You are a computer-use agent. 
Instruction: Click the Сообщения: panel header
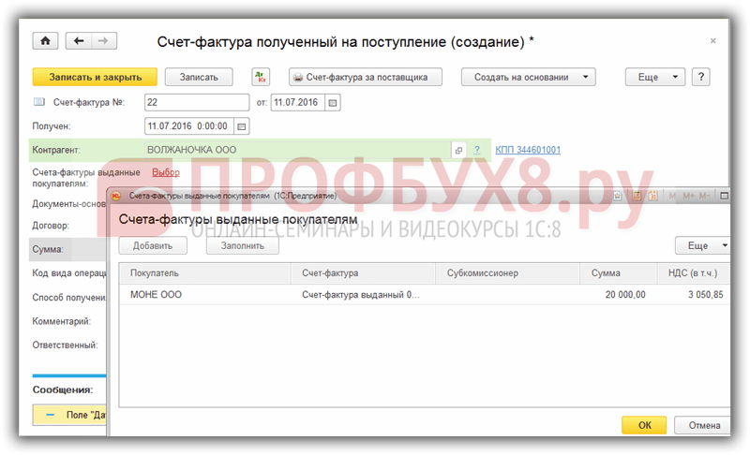click(x=63, y=389)
